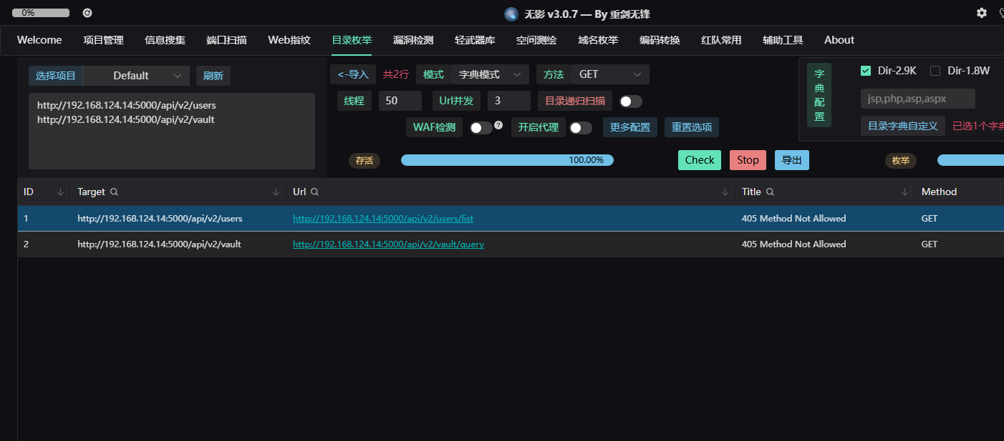
Task: Click the GET method cell in row 2
Action: point(930,244)
